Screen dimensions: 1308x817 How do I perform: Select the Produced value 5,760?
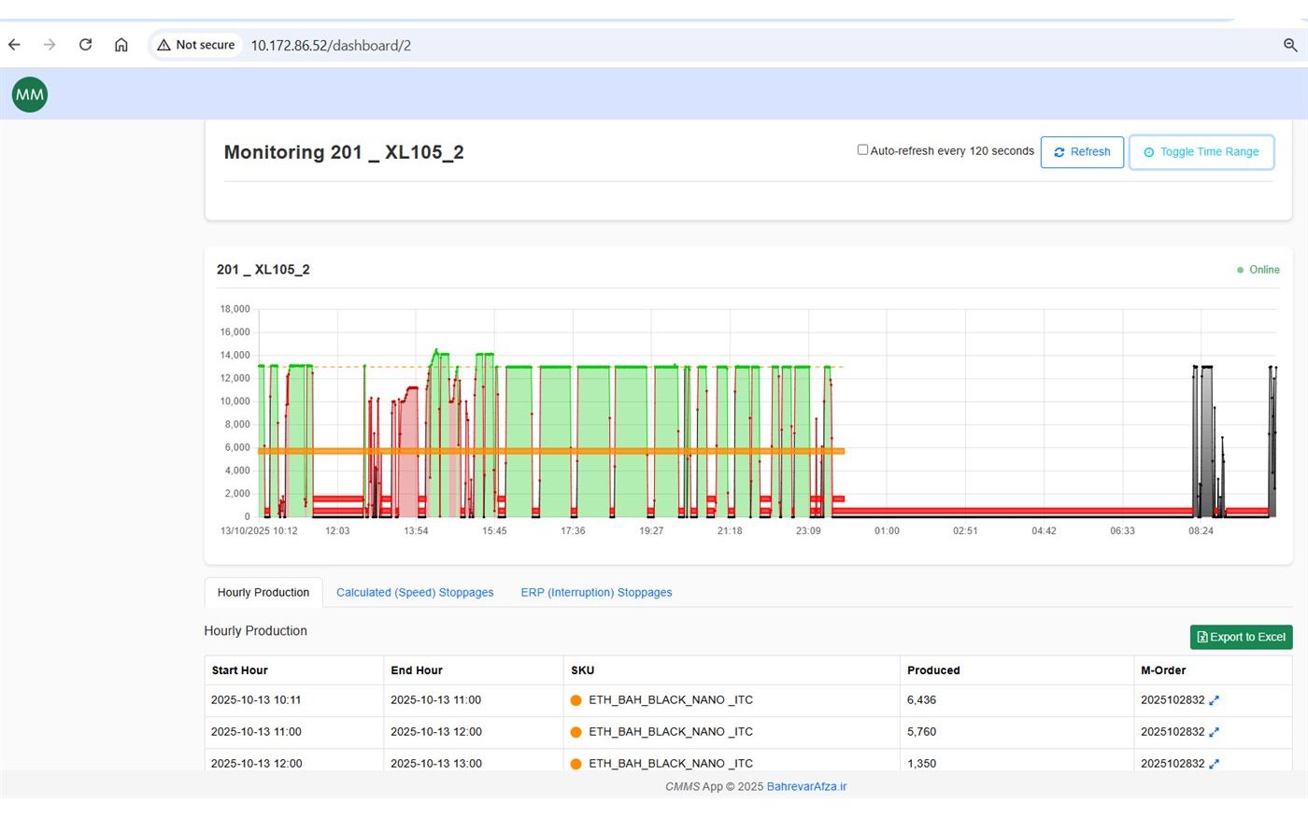point(921,732)
